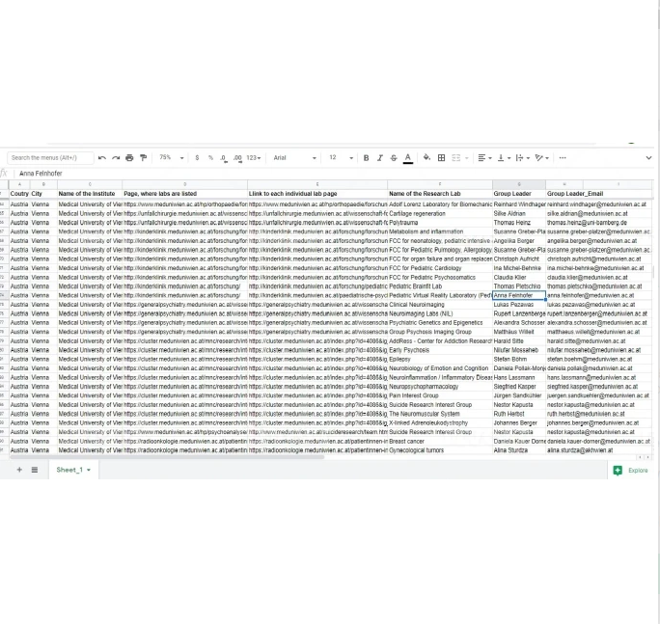
Task: Select the Siegfried Kasper cell
Action: coord(519,387)
